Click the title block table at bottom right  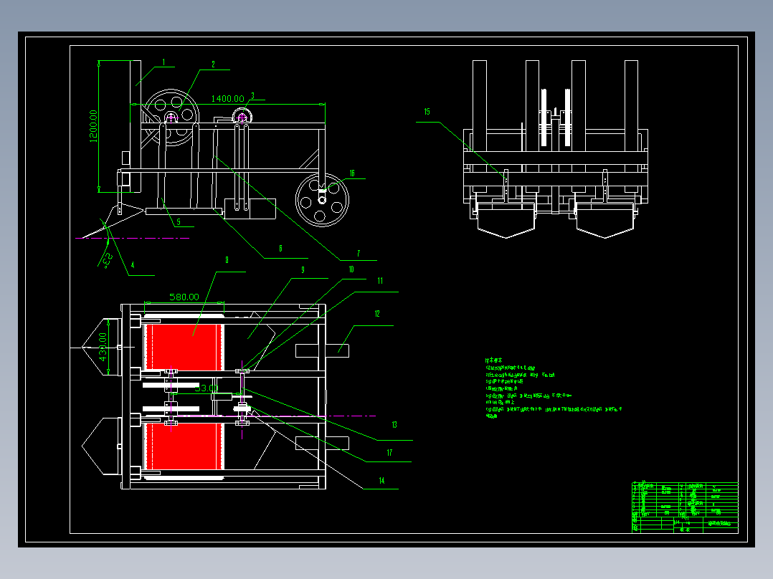[x=685, y=507]
